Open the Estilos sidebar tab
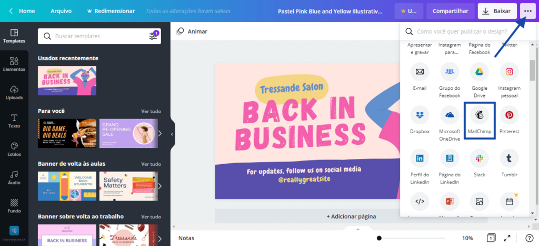 (x=14, y=149)
